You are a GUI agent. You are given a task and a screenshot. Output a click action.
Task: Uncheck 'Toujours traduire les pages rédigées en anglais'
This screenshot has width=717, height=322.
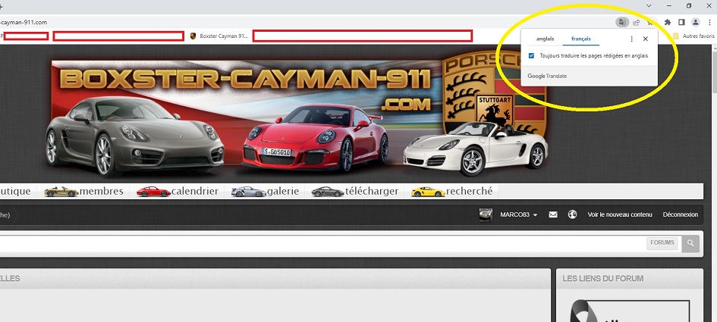[x=531, y=56]
